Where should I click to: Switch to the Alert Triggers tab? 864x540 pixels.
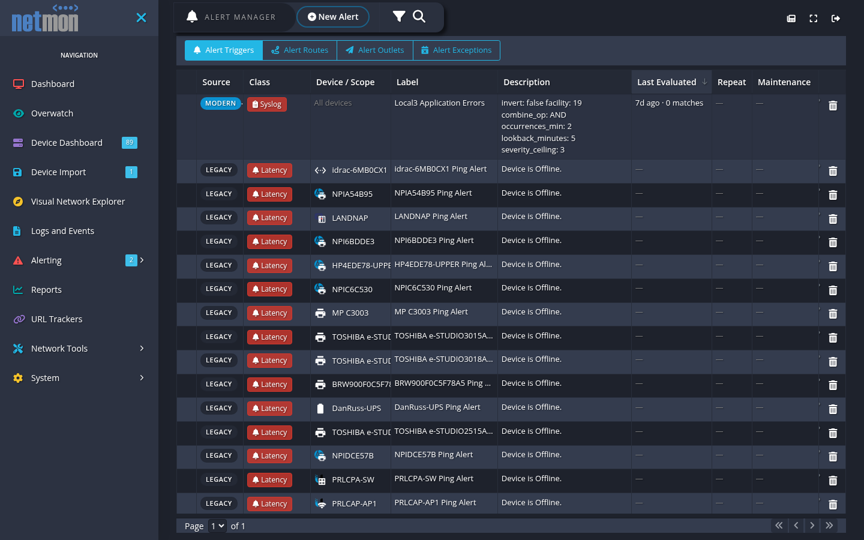pos(224,50)
